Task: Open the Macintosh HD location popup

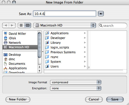Action: [x=65, y=25]
